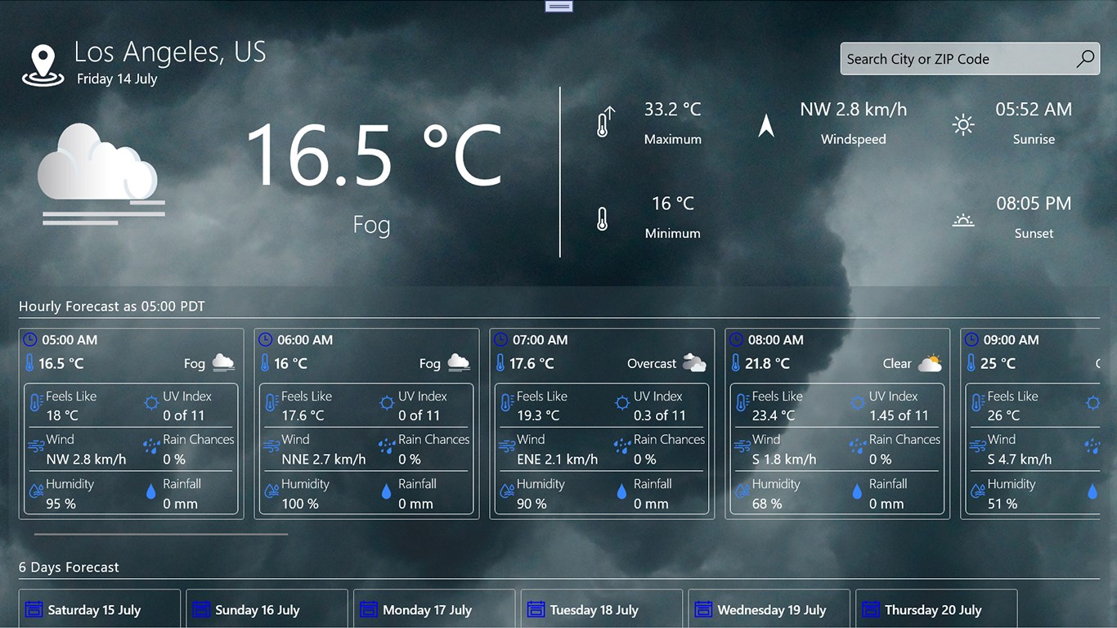Open the Sunday 16 July forecast card
This screenshot has width=1117, height=628.
pos(267,609)
